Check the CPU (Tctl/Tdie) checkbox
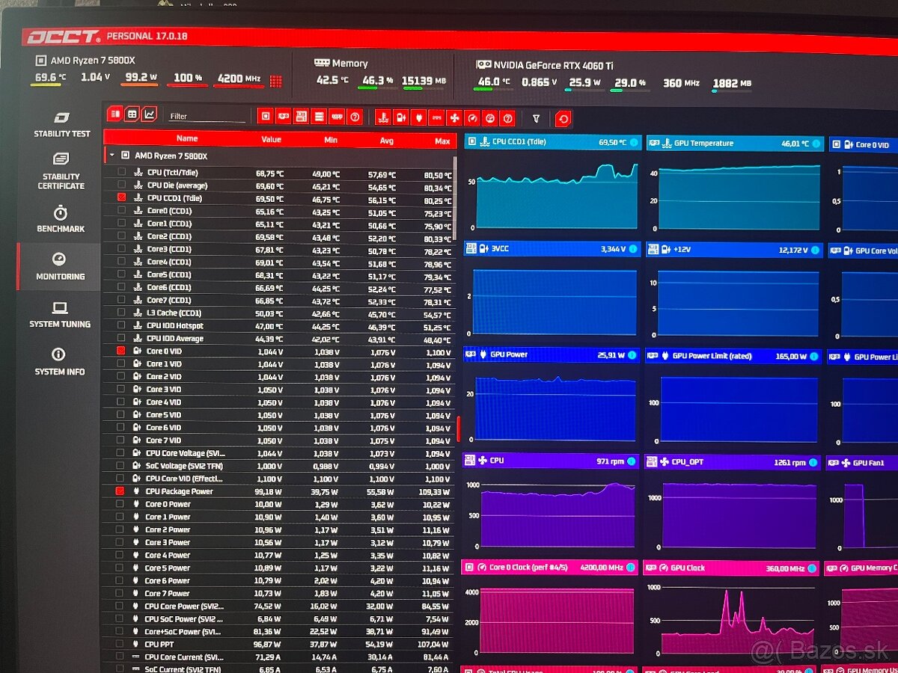The image size is (898, 673). 121,172
